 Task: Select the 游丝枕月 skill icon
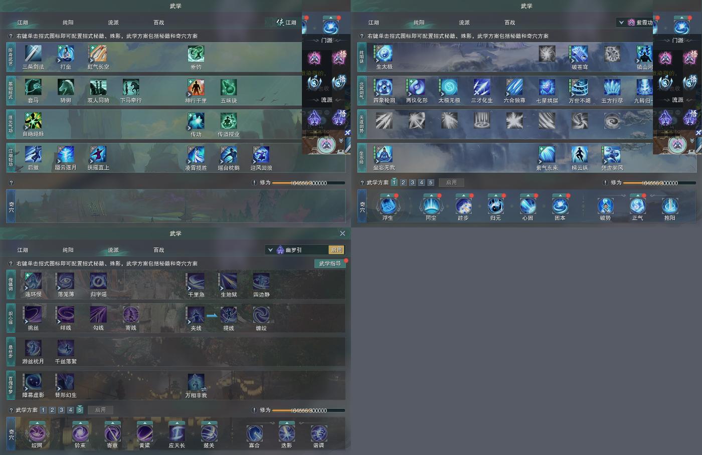(33, 349)
